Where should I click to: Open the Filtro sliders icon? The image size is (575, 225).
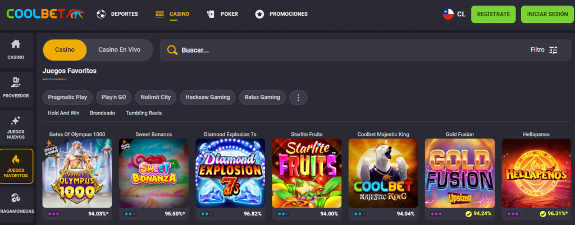(553, 50)
